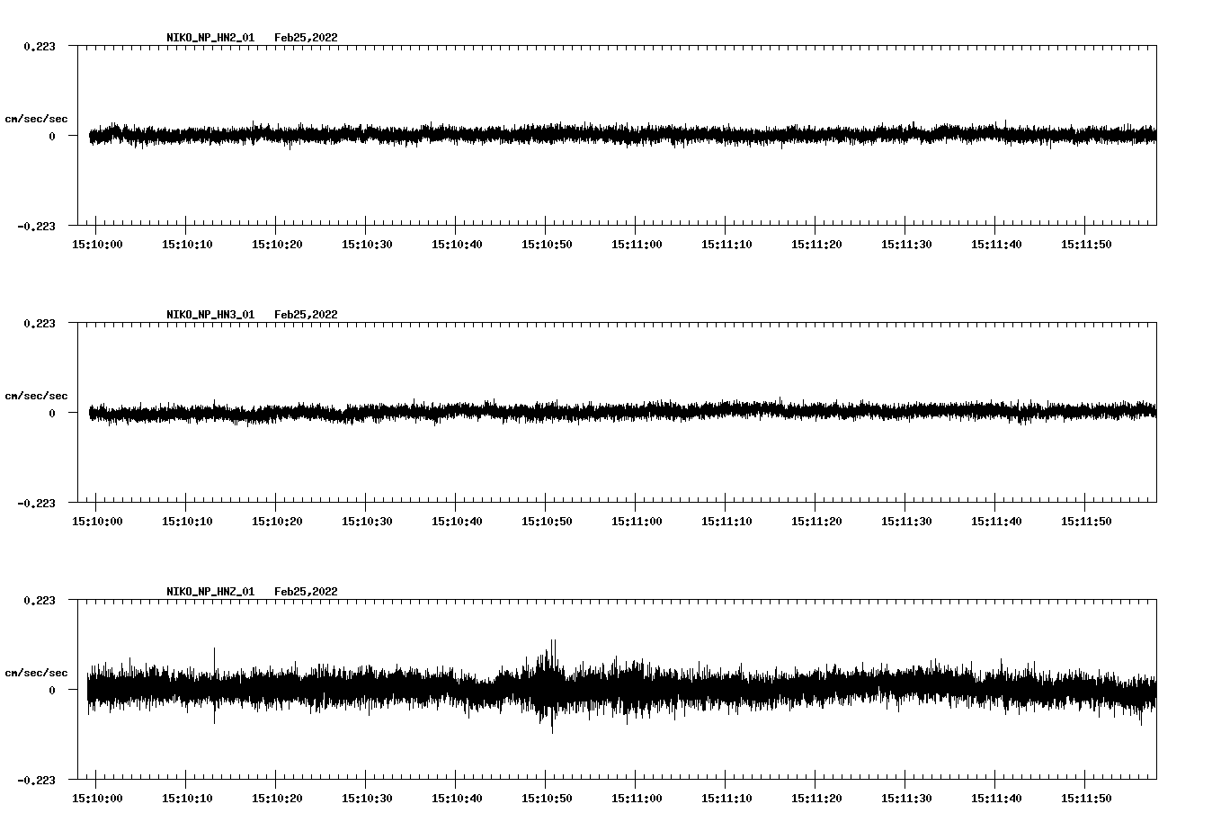Click the 0 baseline label of HNZ plot
The height and width of the screenshot is (831, 1221).
point(52,690)
